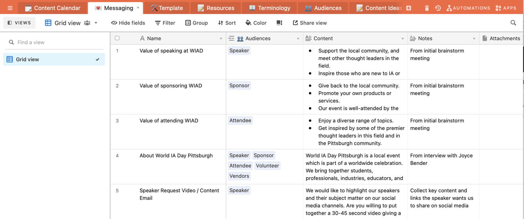Image resolution: width=524 pixels, height=219 pixels.
Task: Click the Grid view name in toolbar
Action: (x=68, y=23)
